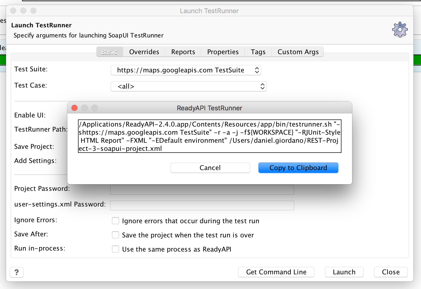
Task: Enable ignore errors during the test run
Action: pyautogui.click(x=116, y=221)
